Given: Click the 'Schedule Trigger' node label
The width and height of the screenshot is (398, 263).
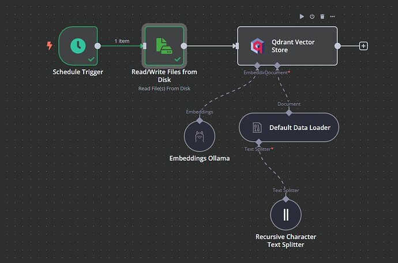Looking at the screenshot, I should 78,72.
